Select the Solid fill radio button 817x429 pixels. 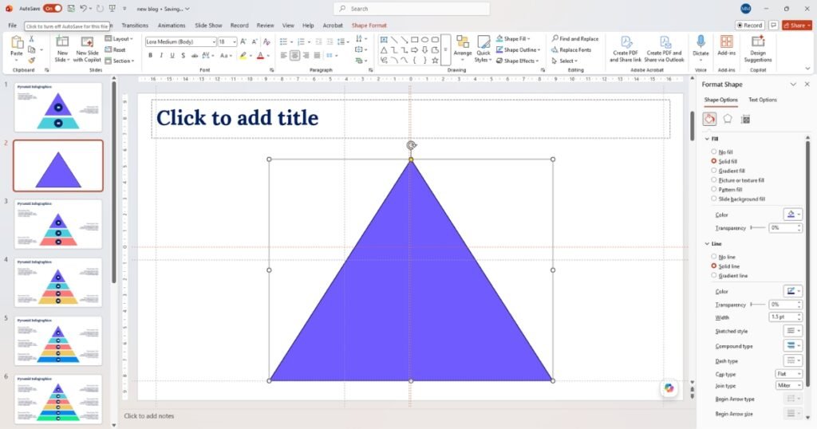click(x=714, y=161)
